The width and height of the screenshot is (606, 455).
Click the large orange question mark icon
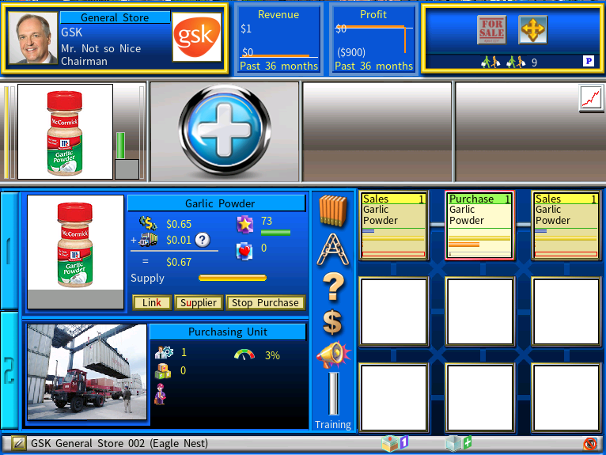[333, 286]
